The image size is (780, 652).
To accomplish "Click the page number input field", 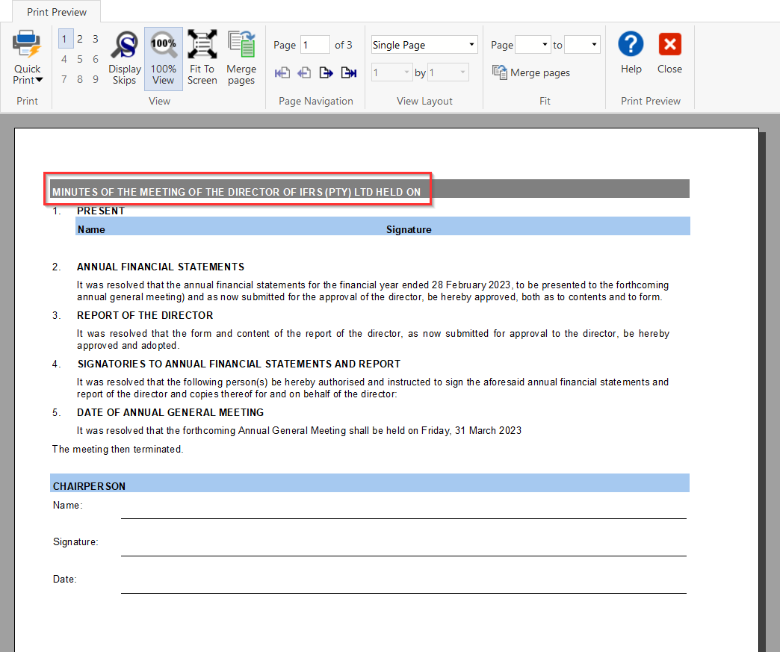I will (315, 45).
